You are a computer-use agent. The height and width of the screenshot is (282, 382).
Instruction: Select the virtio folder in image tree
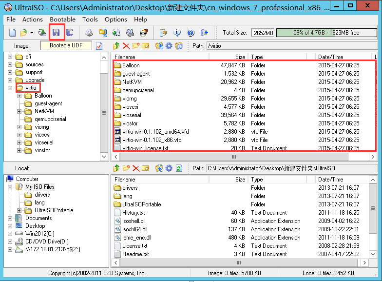[x=31, y=88]
